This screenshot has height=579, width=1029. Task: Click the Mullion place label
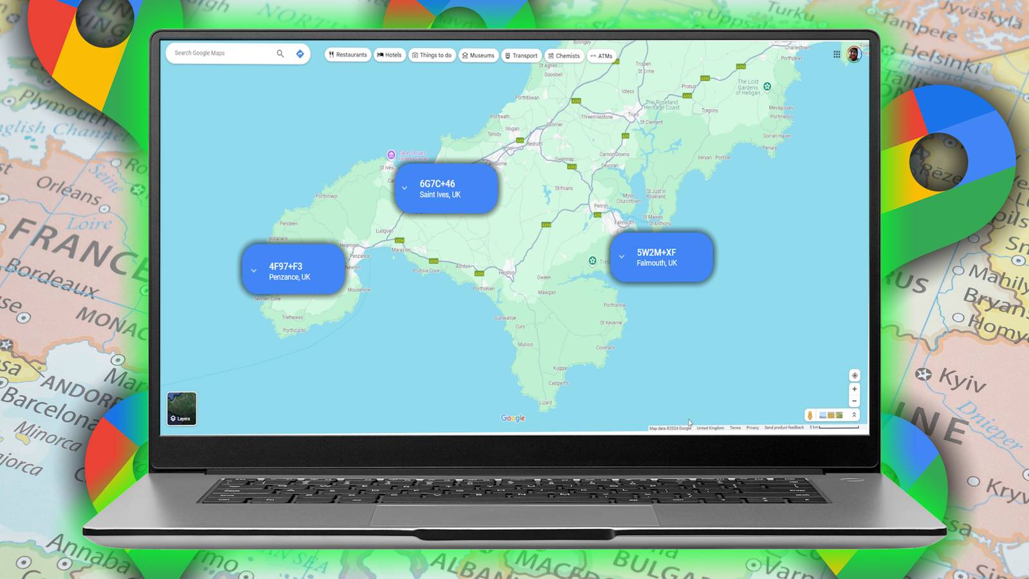525,345
